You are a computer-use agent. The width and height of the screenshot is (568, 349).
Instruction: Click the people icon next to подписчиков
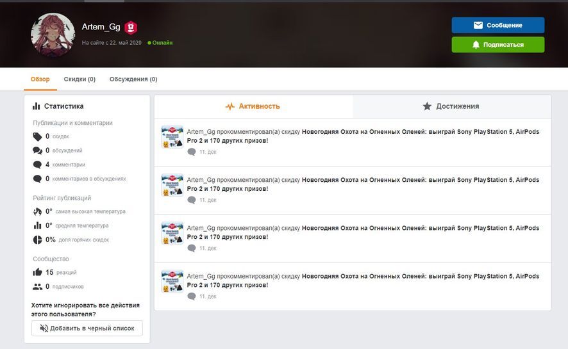(x=37, y=286)
